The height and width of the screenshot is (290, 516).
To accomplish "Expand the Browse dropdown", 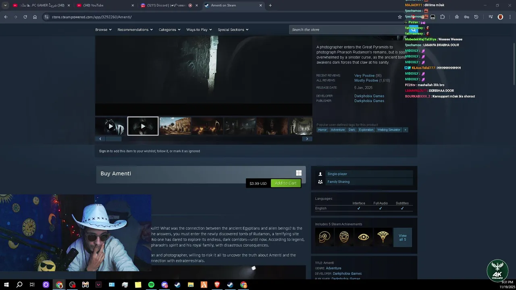I will pos(103,29).
